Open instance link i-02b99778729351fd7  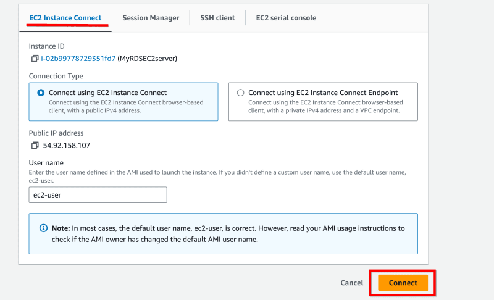pos(78,59)
